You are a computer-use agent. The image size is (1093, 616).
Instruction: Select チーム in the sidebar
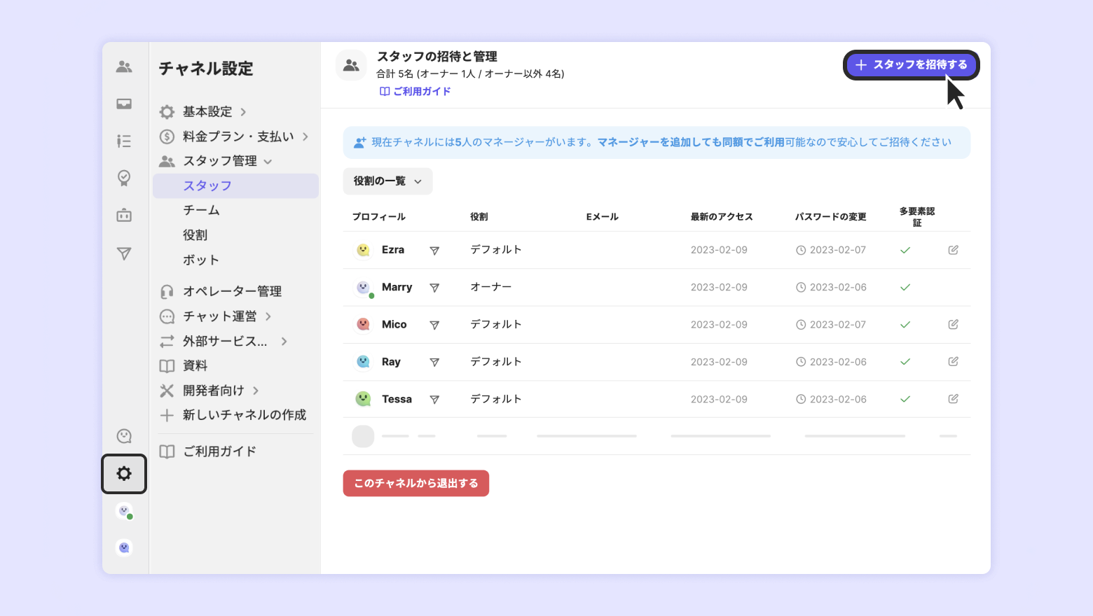click(202, 210)
